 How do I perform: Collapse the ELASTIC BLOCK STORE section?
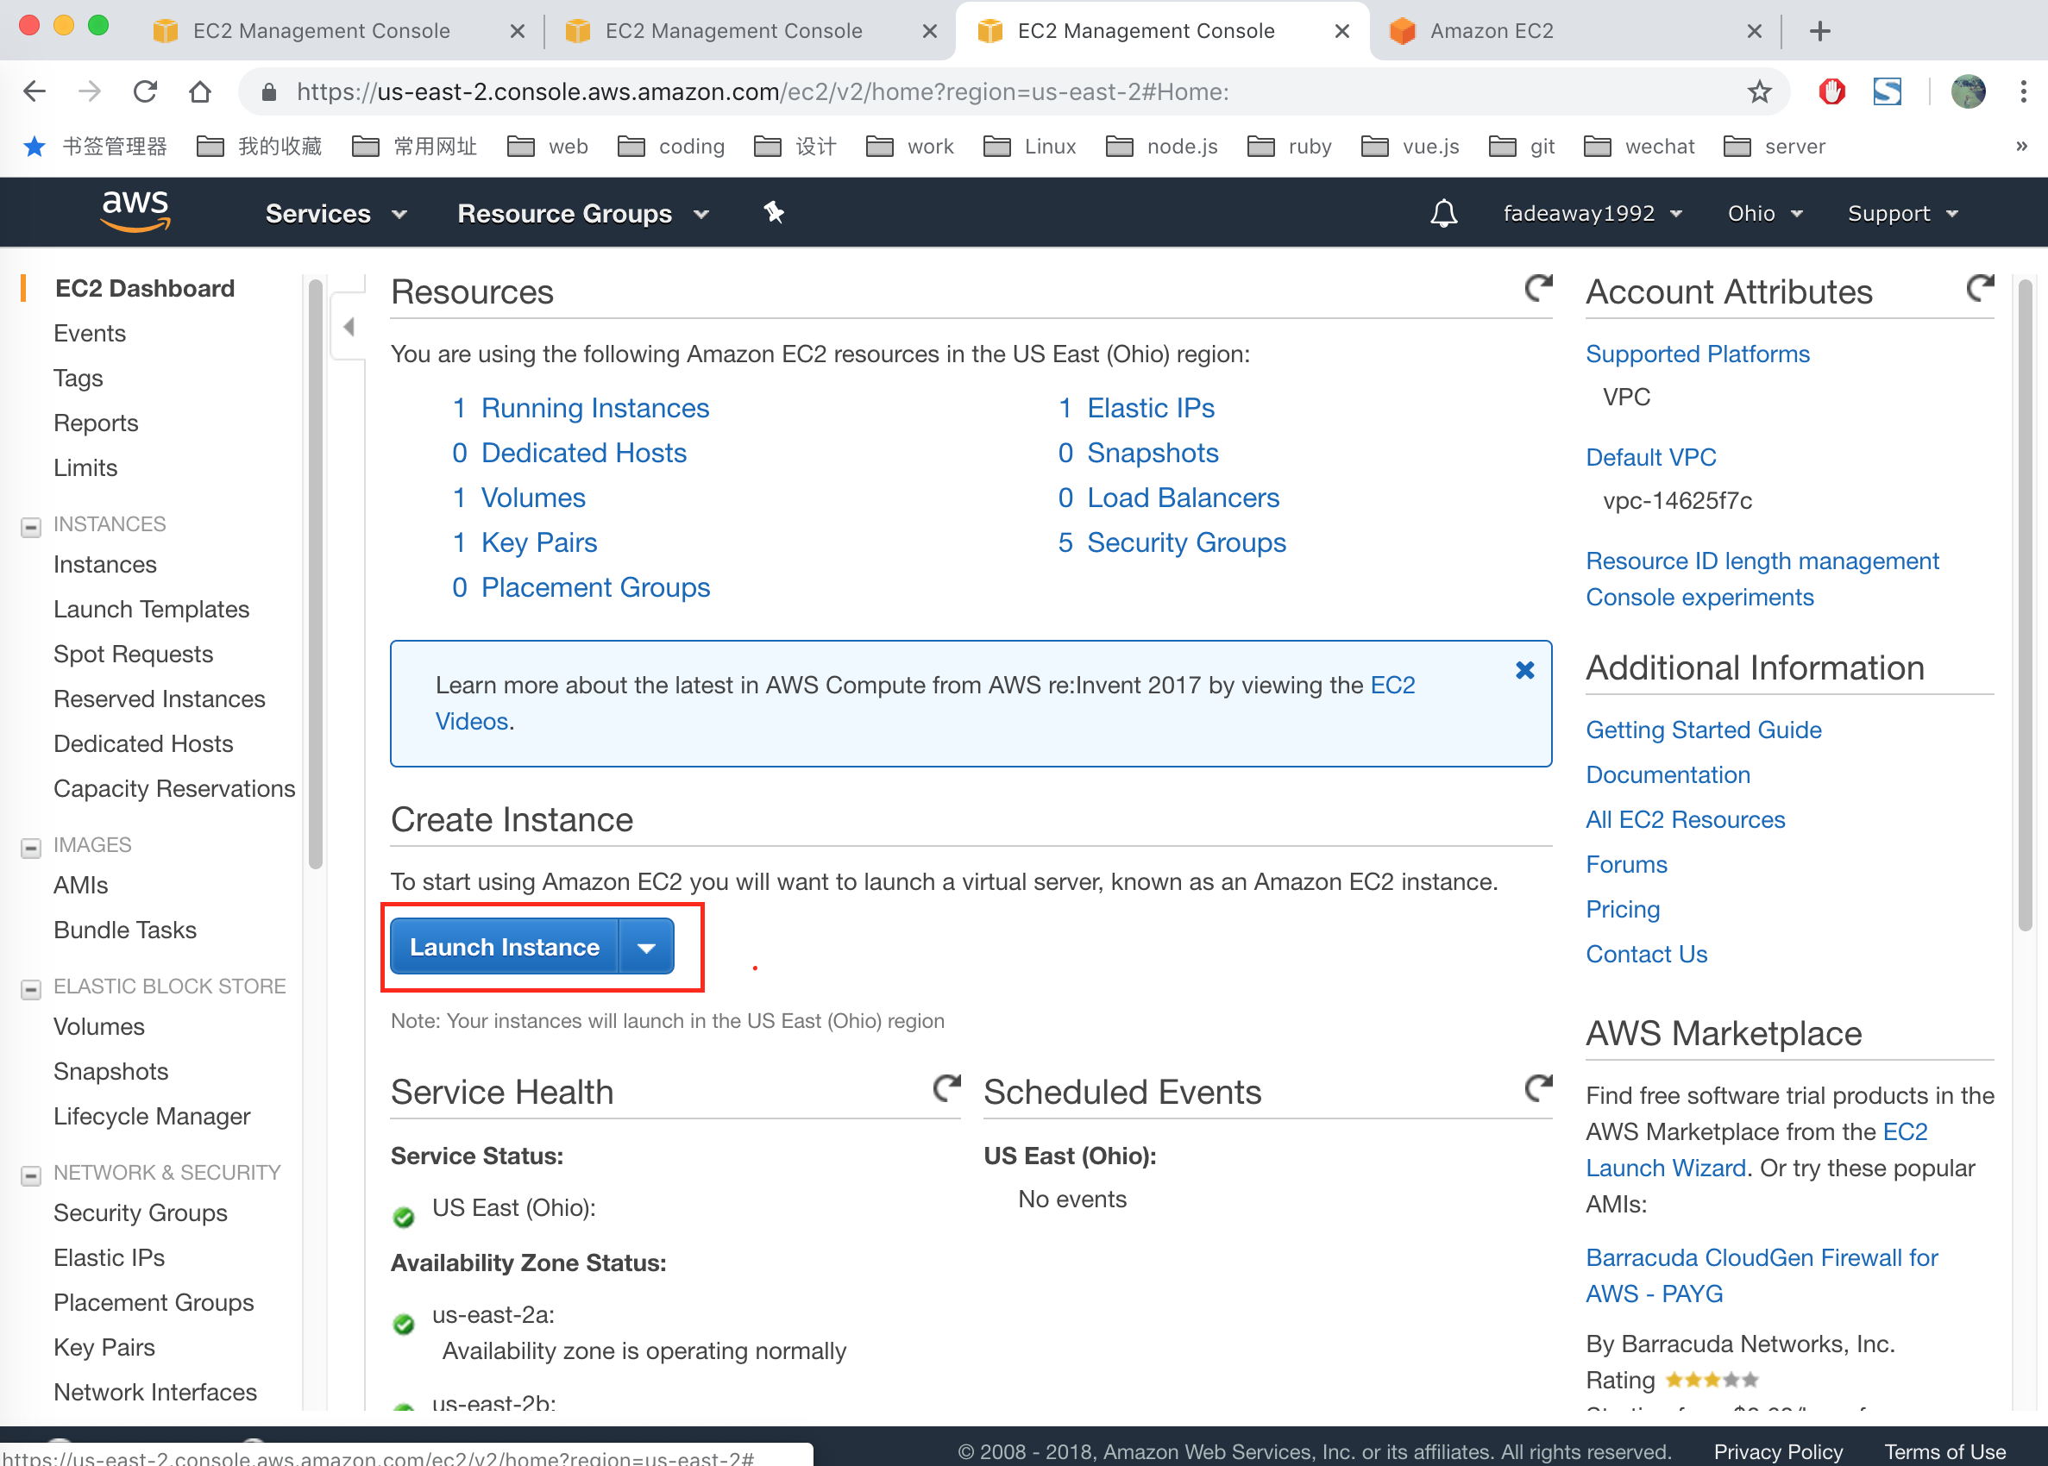[x=31, y=989]
